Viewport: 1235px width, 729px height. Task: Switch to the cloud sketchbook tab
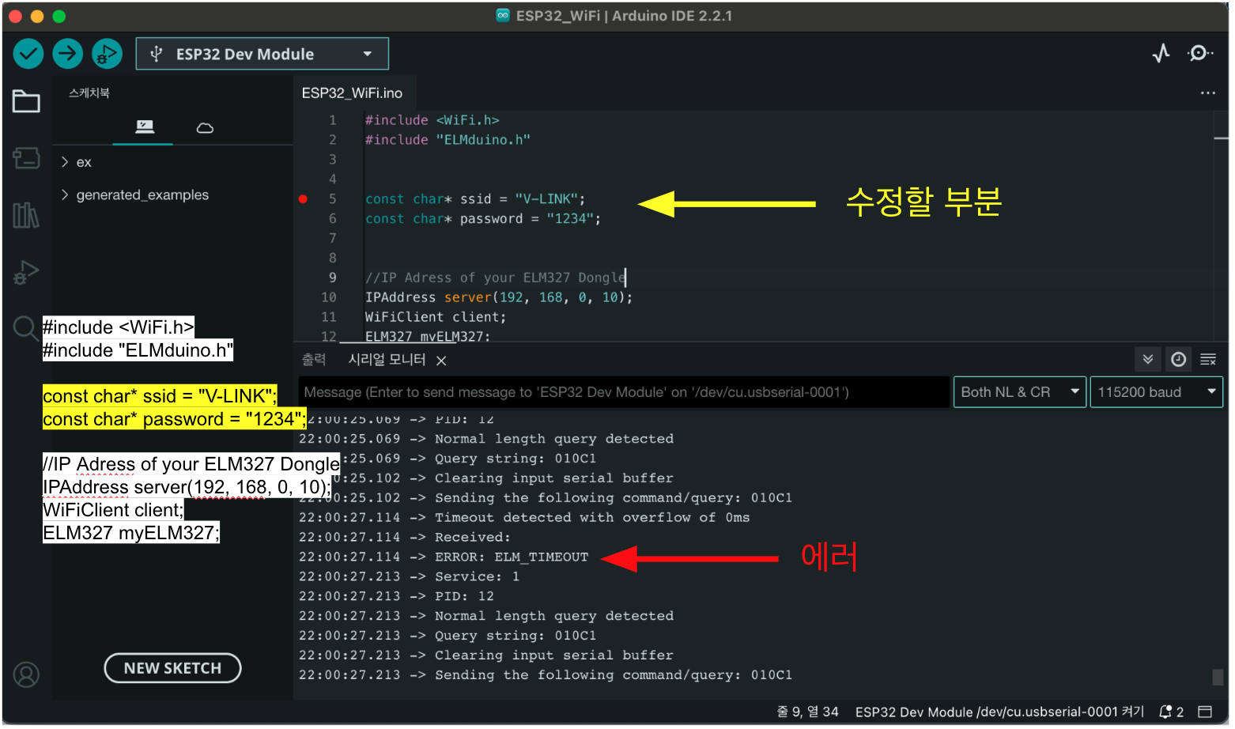[205, 127]
